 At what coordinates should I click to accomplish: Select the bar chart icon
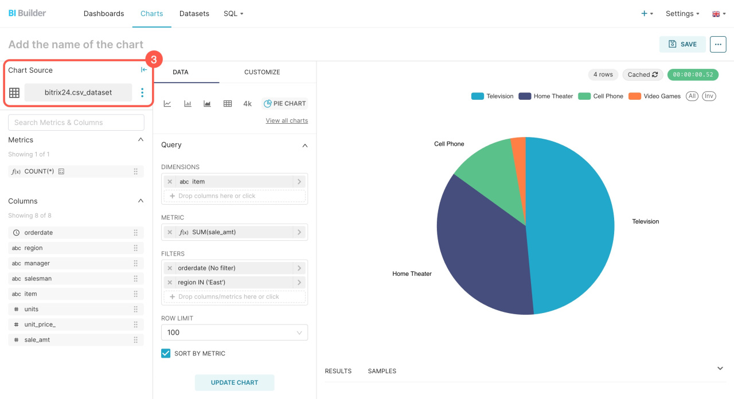(x=188, y=104)
